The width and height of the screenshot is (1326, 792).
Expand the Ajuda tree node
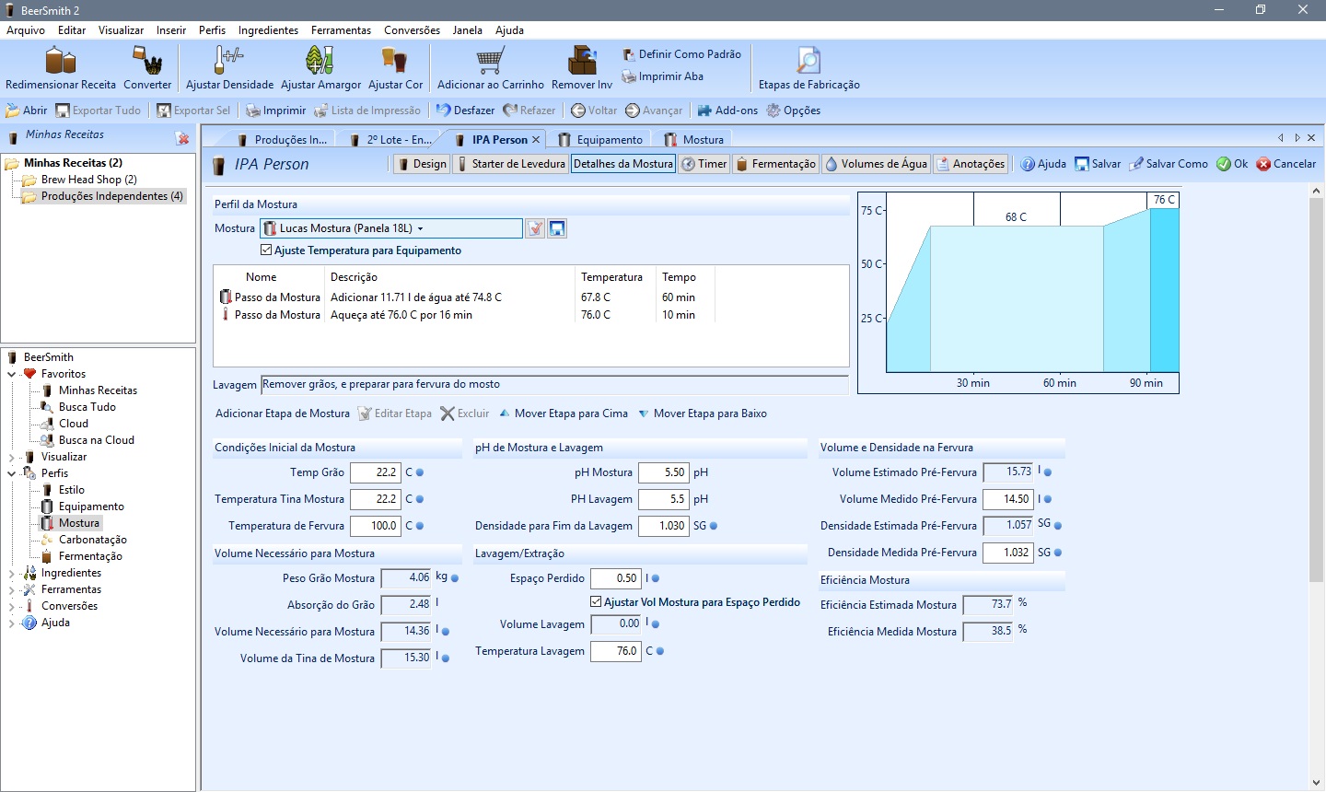[12, 623]
